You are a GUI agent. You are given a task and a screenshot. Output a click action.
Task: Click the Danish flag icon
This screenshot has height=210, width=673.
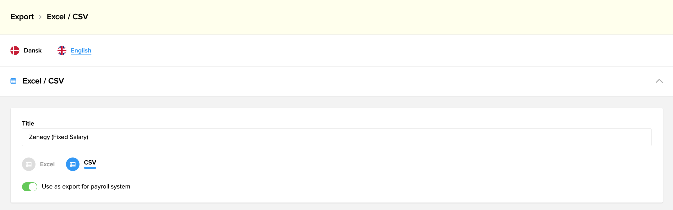[15, 50]
